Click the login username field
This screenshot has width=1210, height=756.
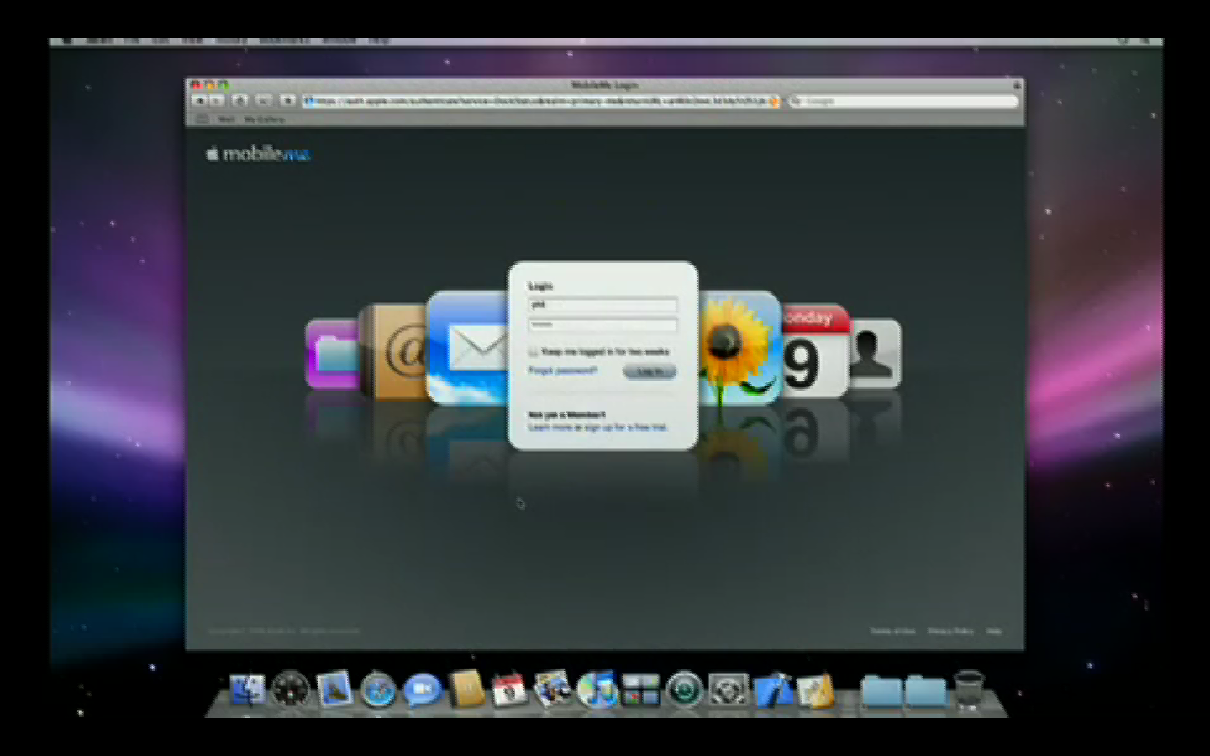coord(602,304)
